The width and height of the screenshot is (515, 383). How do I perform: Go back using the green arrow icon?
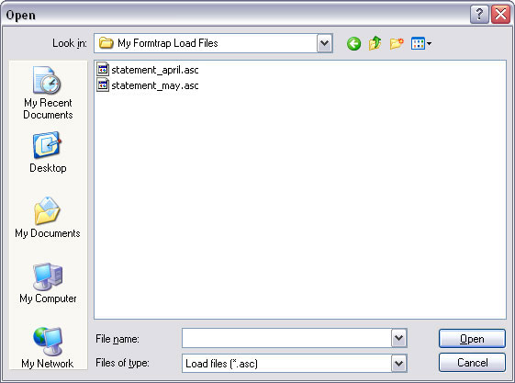click(353, 43)
